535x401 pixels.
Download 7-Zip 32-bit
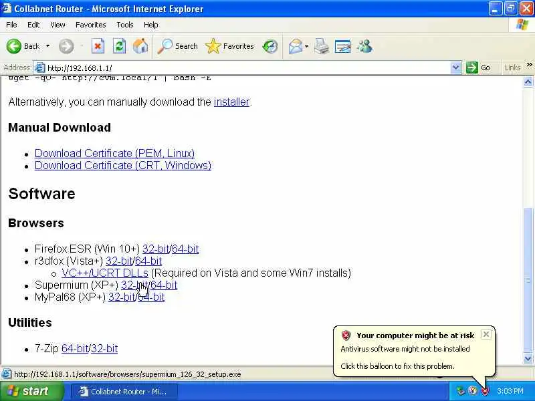pos(104,348)
